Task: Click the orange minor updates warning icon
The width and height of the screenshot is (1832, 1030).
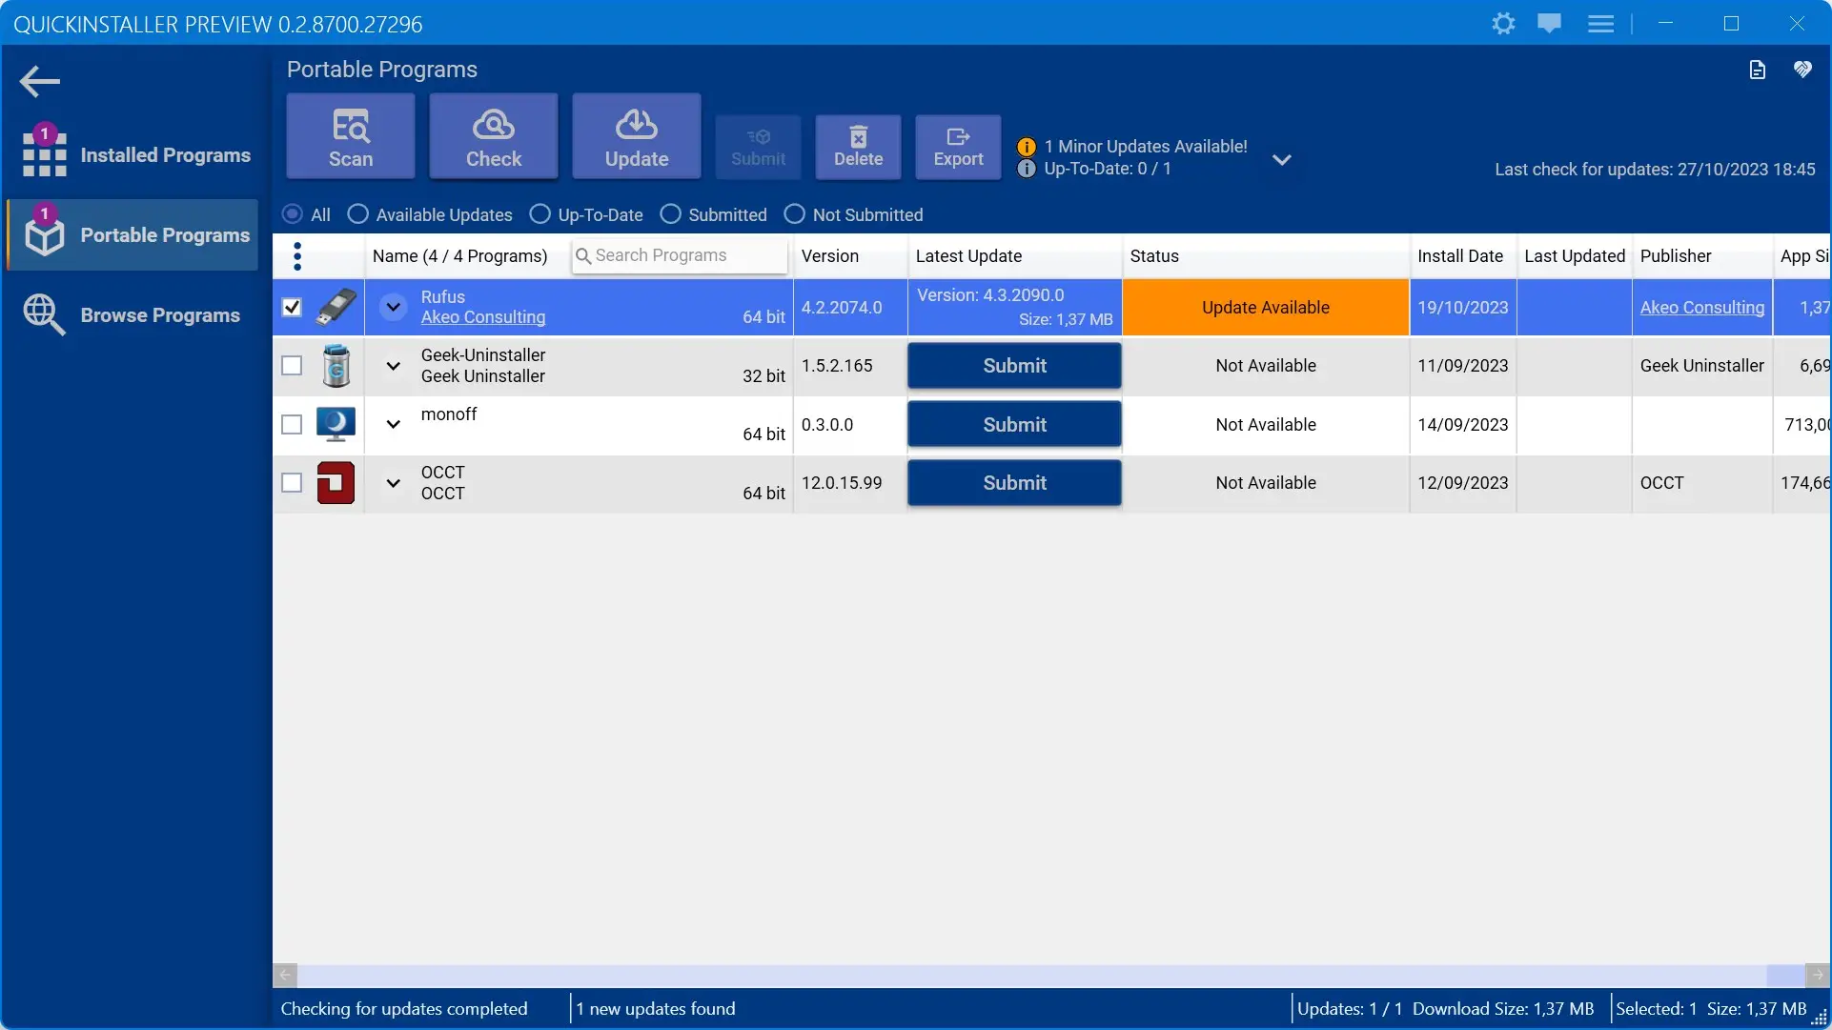Action: click(x=1027, y=147)
